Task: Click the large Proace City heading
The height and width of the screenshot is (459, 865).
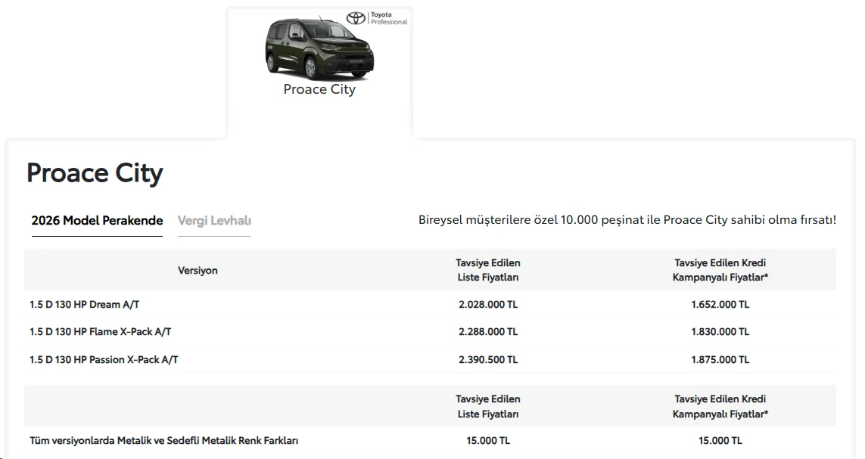Action: 95,173
